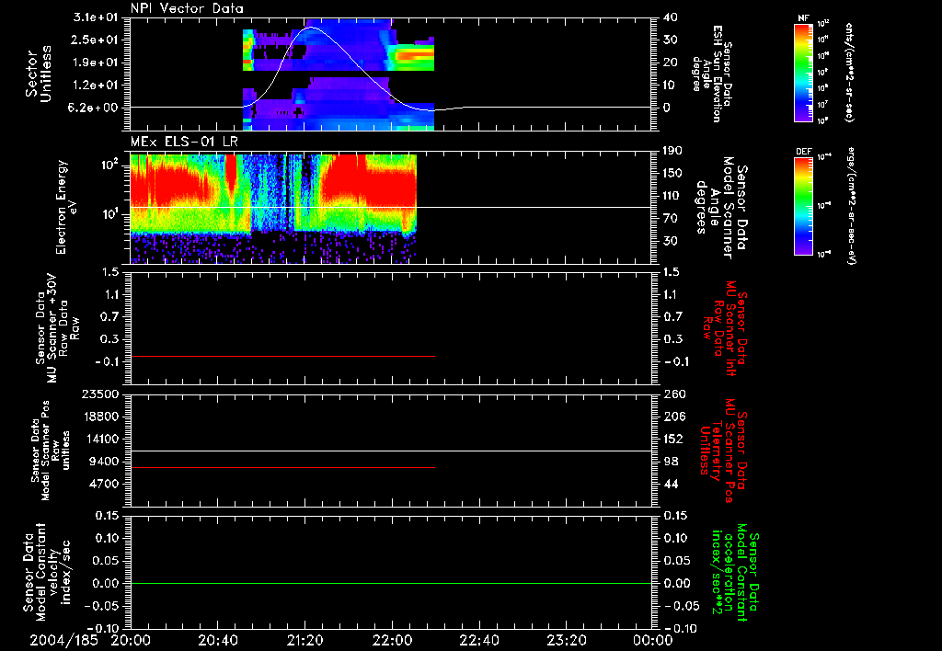Click the "cnts/(cm**2-sr-sec)" units label
942x651 pixels.
pos(849,72)
